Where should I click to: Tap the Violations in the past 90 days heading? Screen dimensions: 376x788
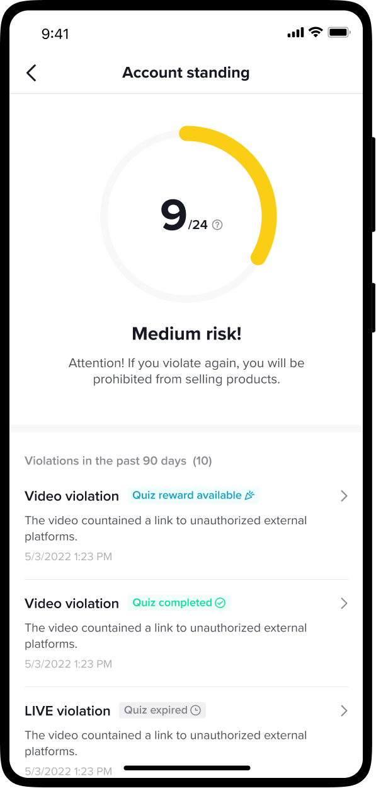[x=118, y=461]
